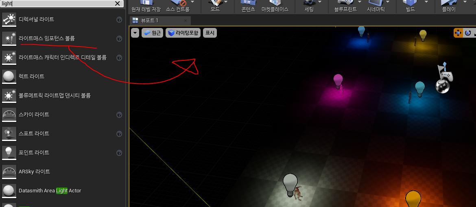Viewport: 476px width, 207px height.
Task: Open help for 스카이 라이트
Action: (x=119, y=115)
